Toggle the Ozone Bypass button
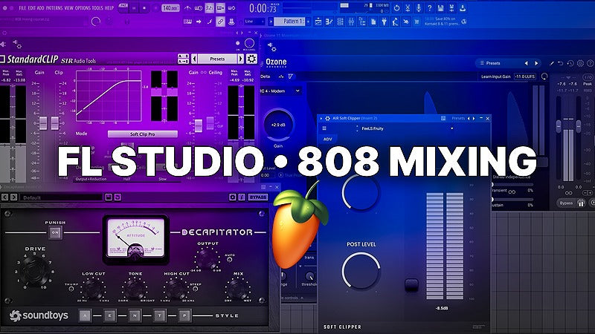This screenshot has height=334, width=595. click(567, 203)
